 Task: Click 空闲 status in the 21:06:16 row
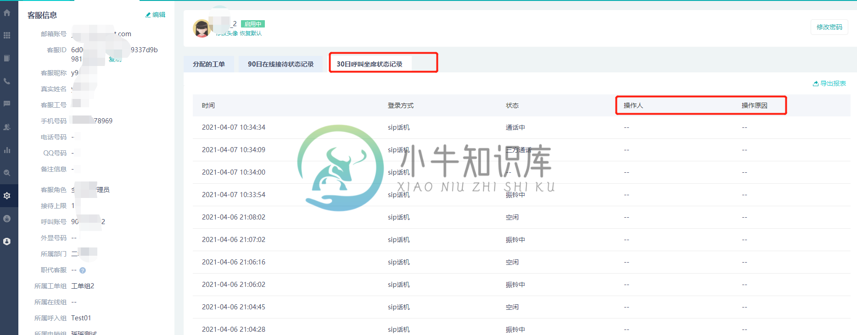point(512,262)
